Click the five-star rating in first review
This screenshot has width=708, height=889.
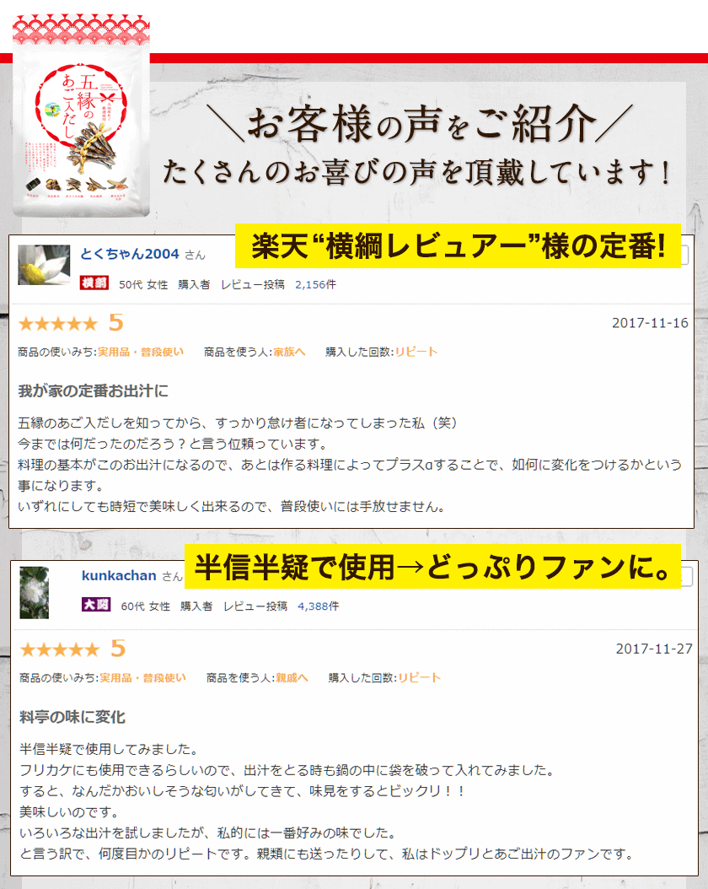click(x=58, y=324)
